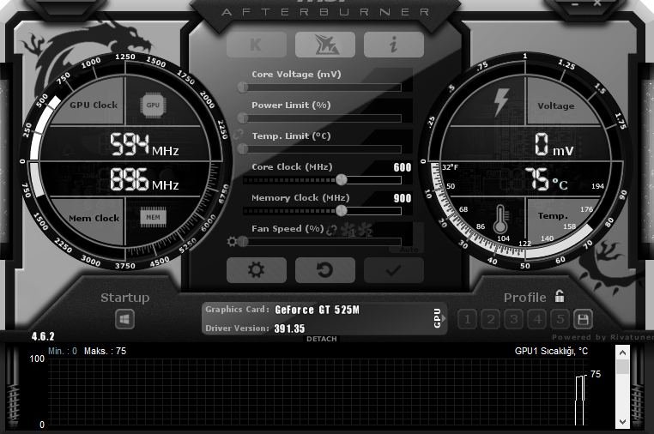Screen dimensions: 654x434
Task: Open settings with the gear button
Action: (256, 270)
